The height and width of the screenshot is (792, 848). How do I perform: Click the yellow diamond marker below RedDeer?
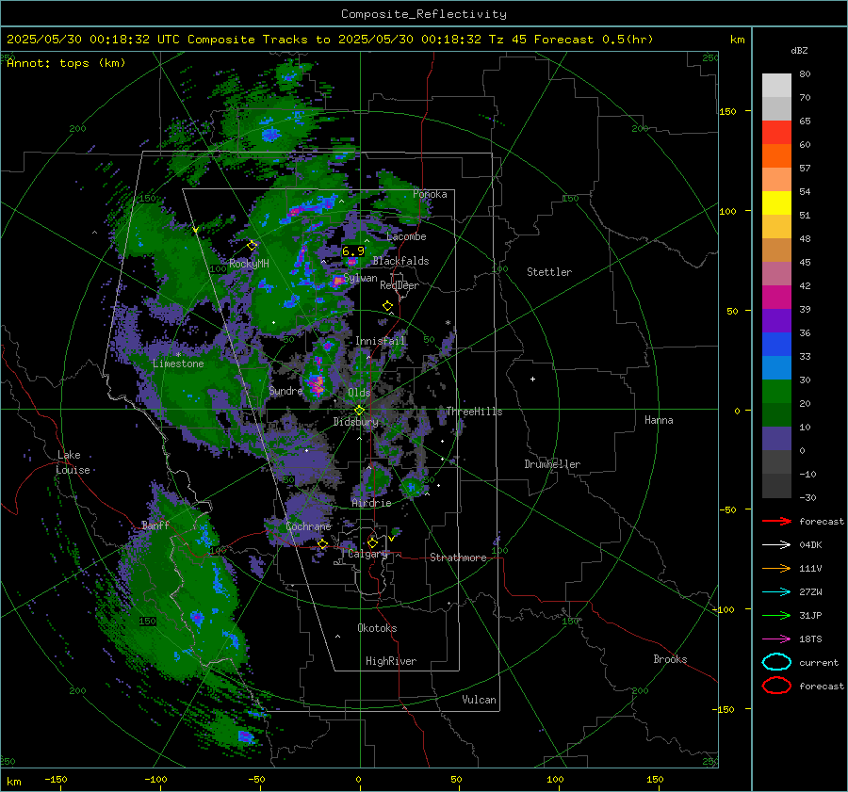(x=387, y=306)
